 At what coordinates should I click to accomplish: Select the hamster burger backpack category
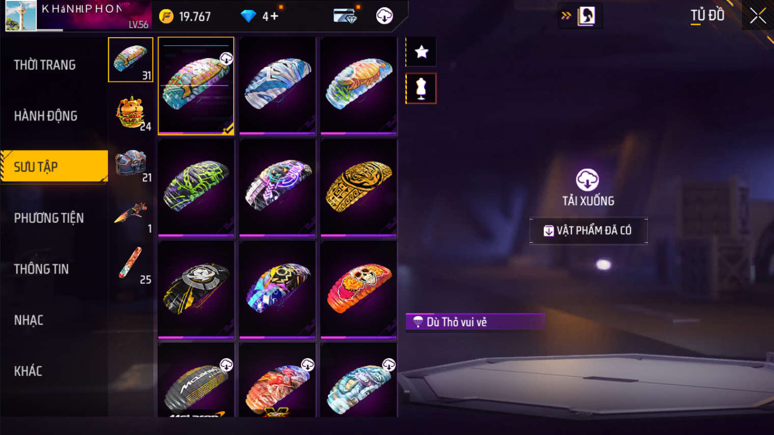[131, 112]
